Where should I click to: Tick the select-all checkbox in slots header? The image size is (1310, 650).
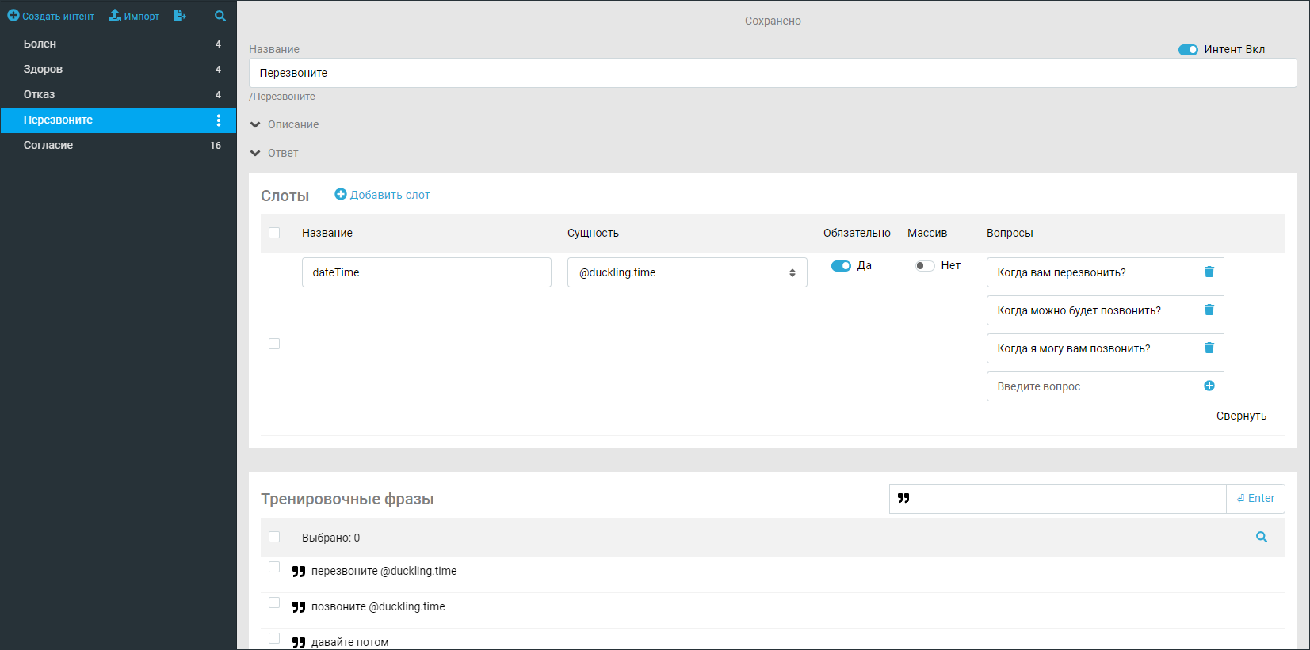(x=274, y=233)
